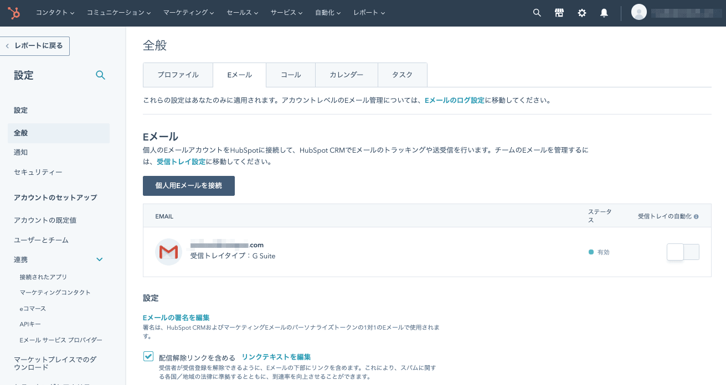Switch to the プロファイル tab
726x385 pixels.
coord(178,75)
